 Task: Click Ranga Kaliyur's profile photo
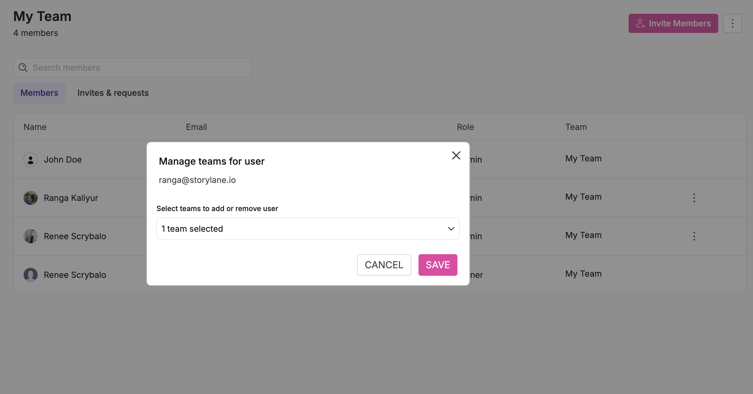tap(31, 198)
